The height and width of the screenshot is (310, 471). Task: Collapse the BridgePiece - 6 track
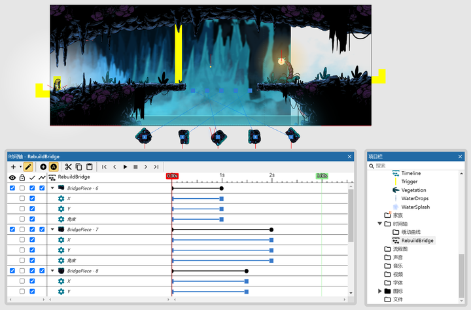(52, 188)
